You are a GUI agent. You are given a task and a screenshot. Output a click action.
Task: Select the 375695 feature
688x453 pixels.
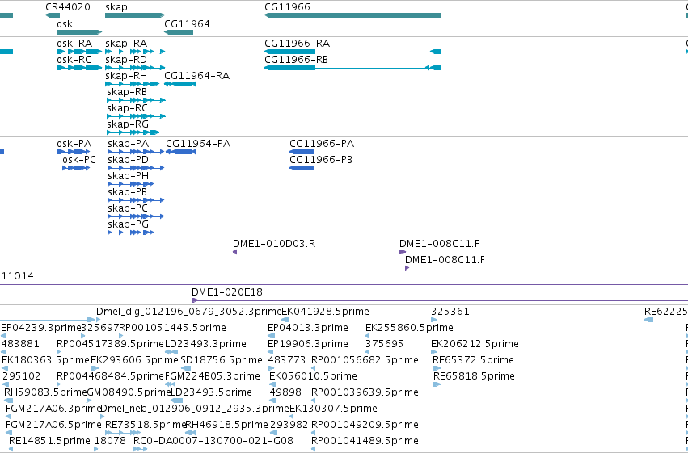pyautogui.click(x=368, y=352)
